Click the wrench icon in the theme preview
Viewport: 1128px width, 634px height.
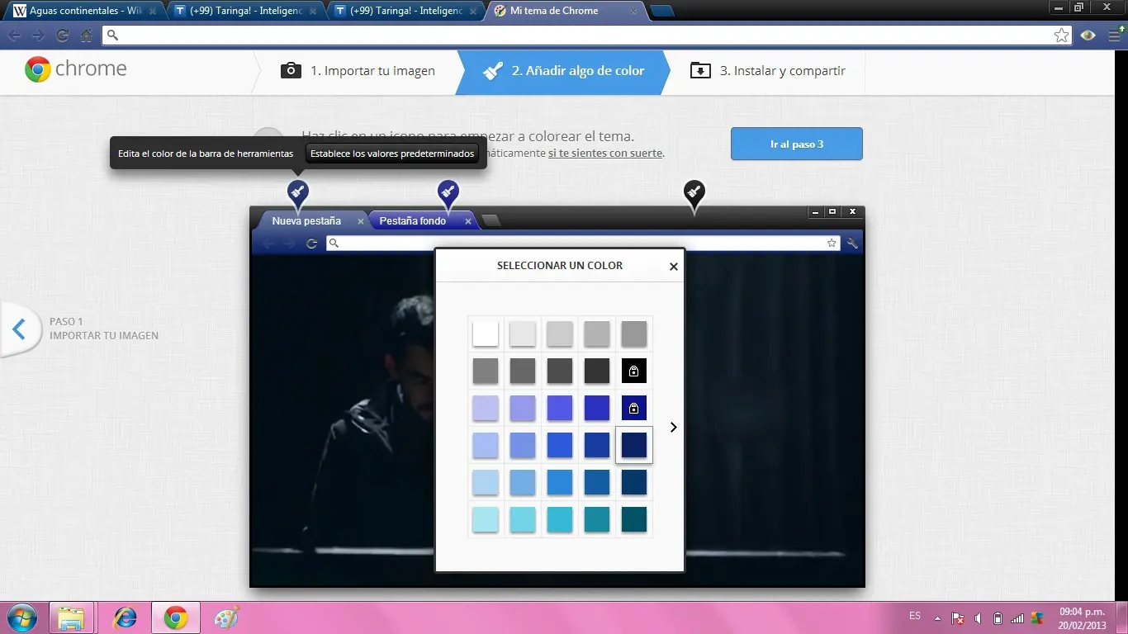[852, 243]
